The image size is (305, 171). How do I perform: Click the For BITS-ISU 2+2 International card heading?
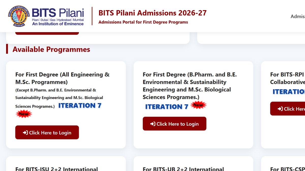(x=56, y=168)
